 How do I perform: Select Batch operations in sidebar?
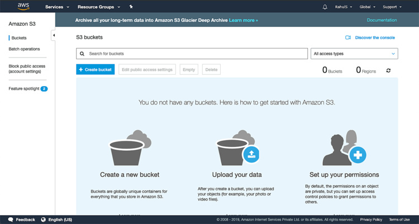pos(24,49)
